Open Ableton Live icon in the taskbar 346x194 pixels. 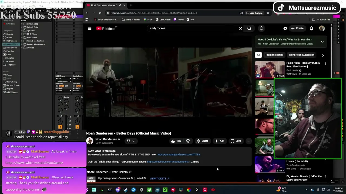click(94, 190)
